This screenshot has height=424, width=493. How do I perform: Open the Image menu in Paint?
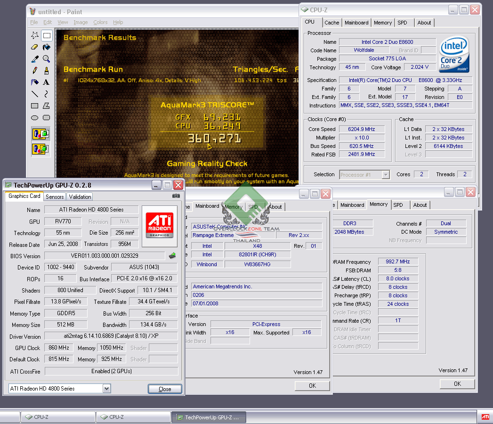coord(81,22)
